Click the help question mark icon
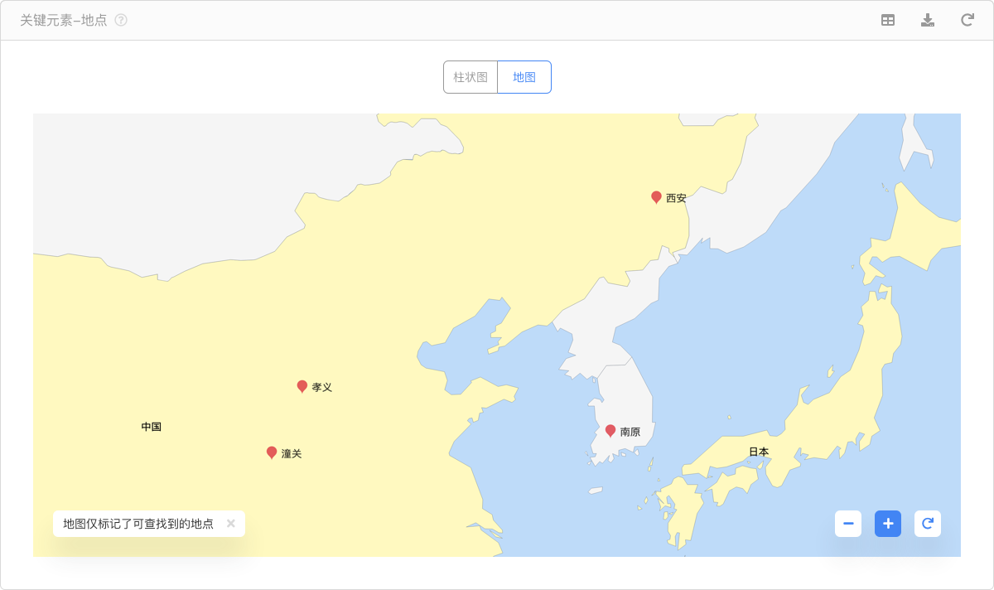 [121, 20]
